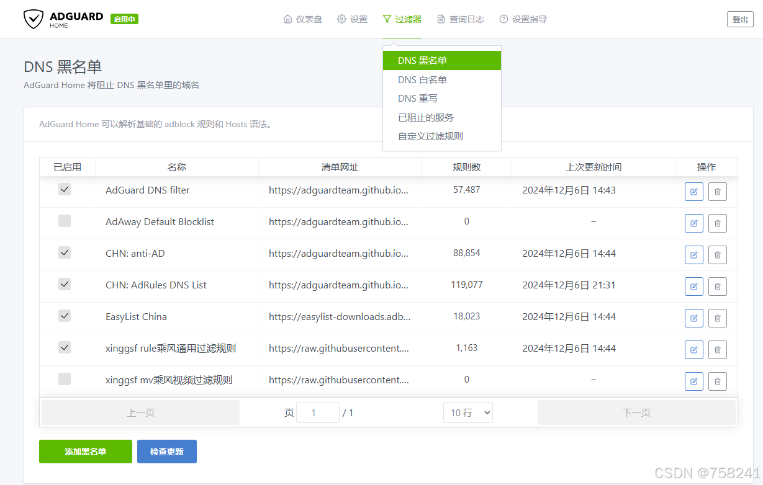Delete the AdAway Default Blocklist entry

[x=718, y=223]
